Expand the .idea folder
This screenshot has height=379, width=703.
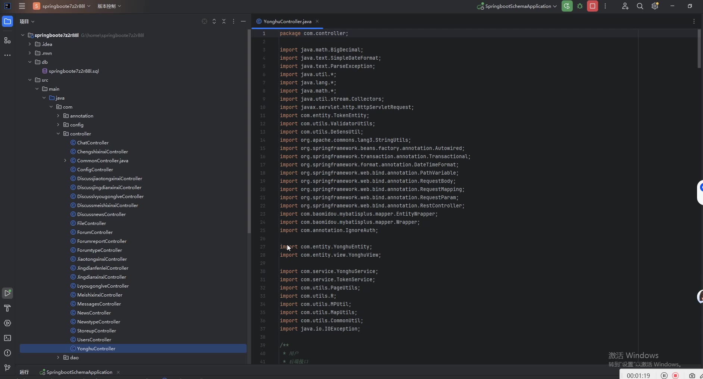(x=30, y=44)
